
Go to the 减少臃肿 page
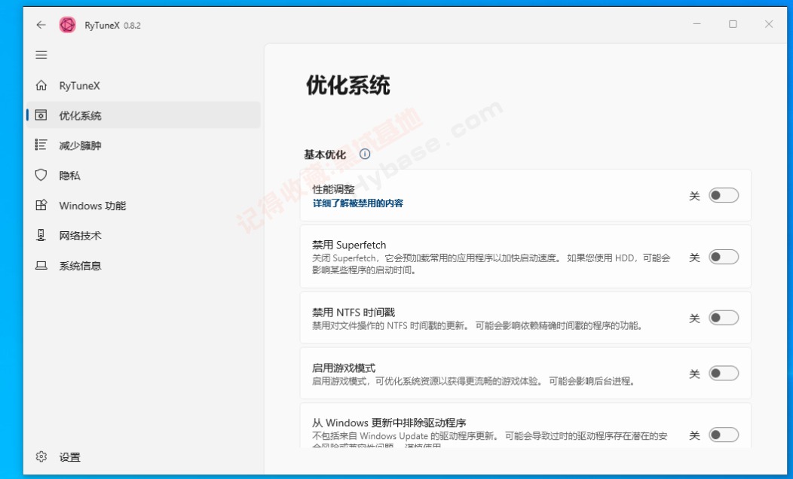pos(144,145)
